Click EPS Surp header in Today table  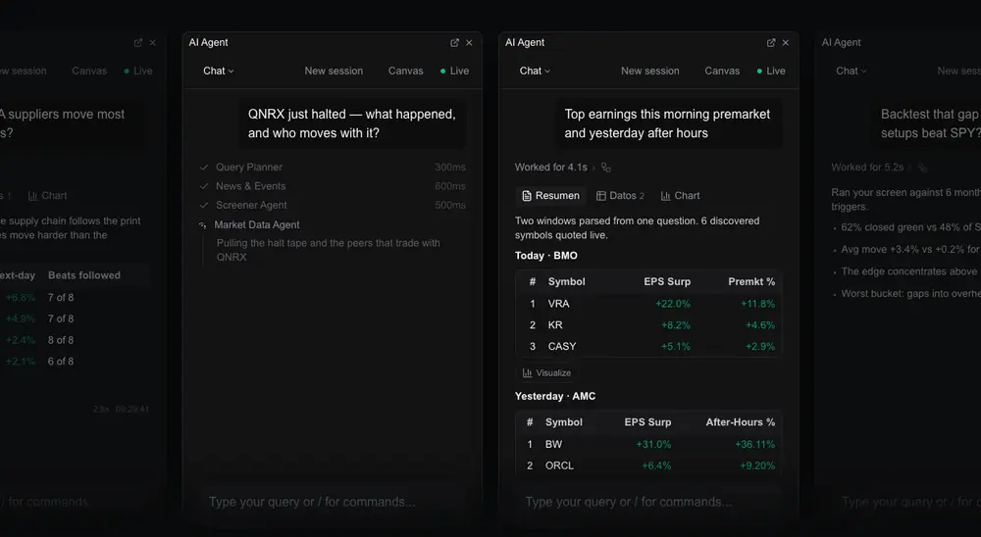(667, 282)
